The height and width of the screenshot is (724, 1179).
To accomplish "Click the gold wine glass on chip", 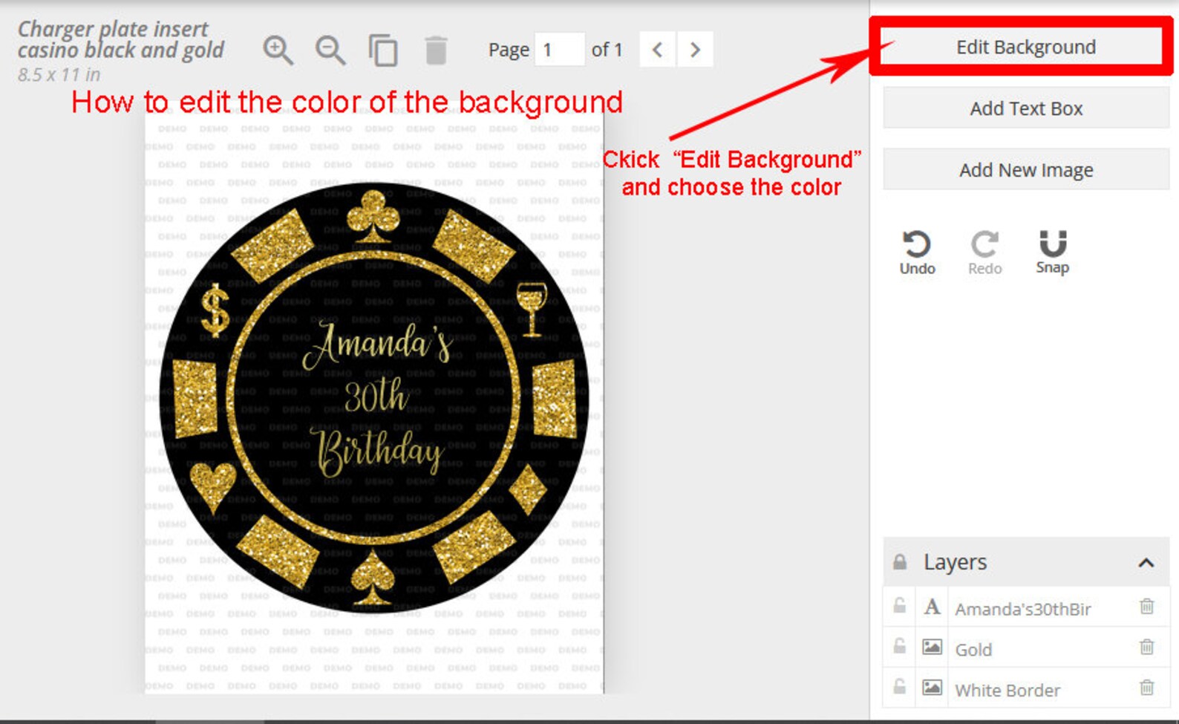I will [532, 309].
